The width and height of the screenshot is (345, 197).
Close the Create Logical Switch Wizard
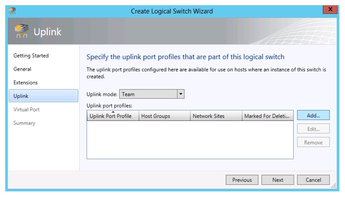pos(331,10)
